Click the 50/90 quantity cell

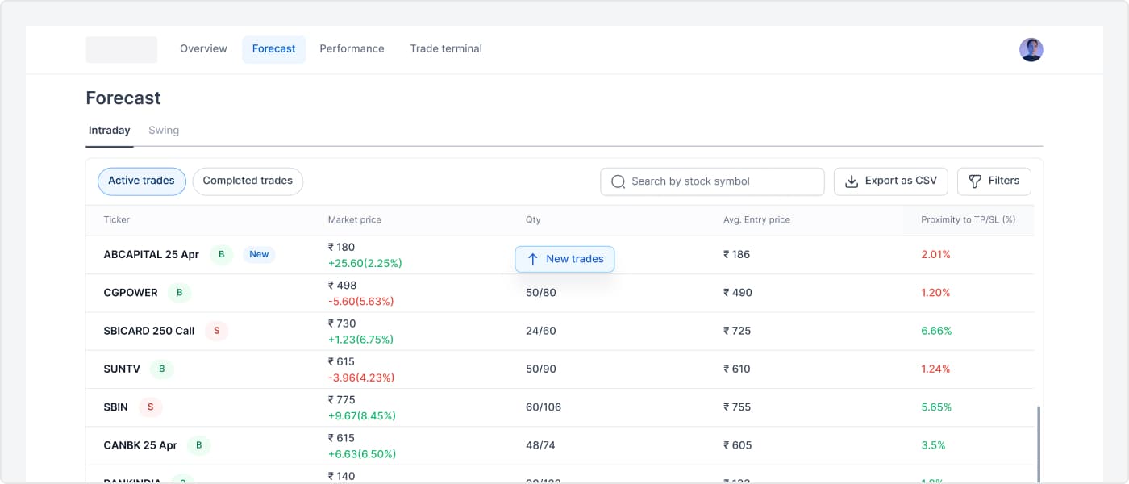click(541, 369)
